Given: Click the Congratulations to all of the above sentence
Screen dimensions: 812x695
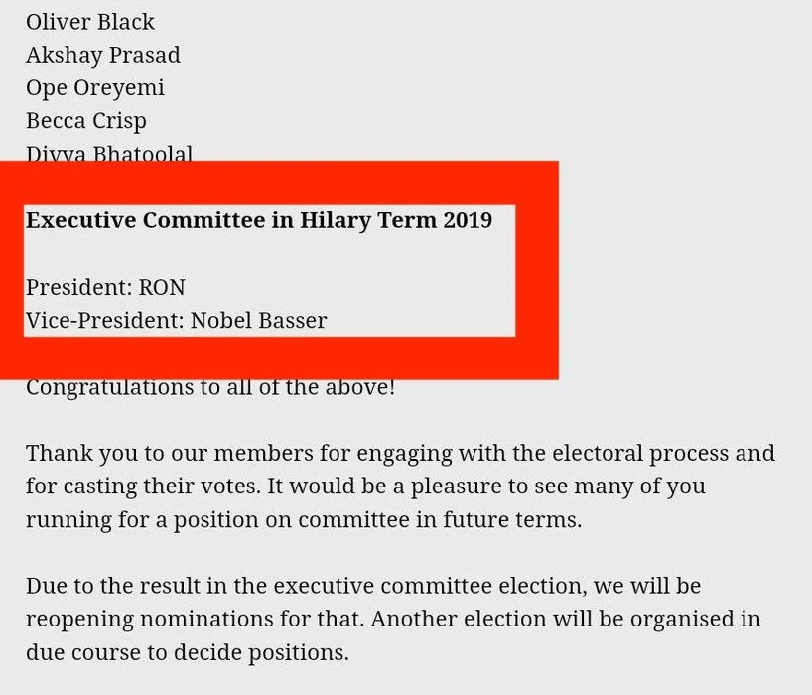Looking at the screenshot, I should [x=210, y=388].
